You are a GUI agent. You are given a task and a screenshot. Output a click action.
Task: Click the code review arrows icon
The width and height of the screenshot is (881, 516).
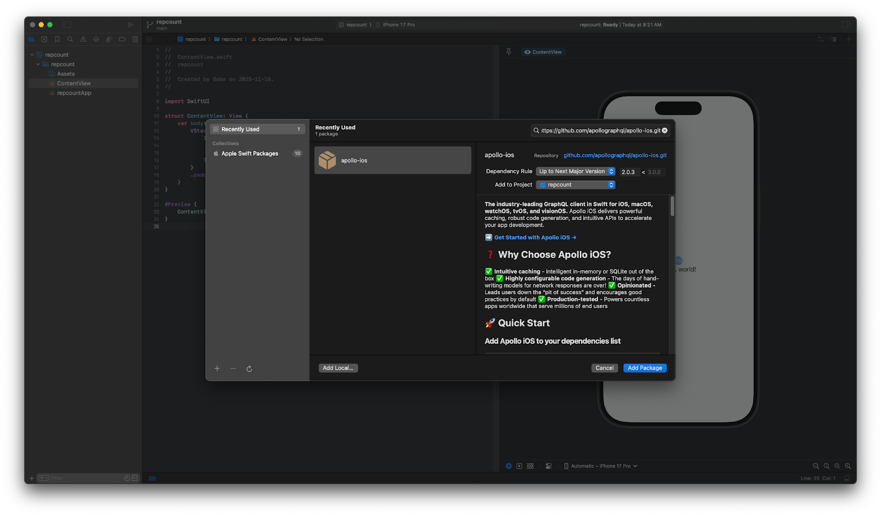(x=820, y=40)
